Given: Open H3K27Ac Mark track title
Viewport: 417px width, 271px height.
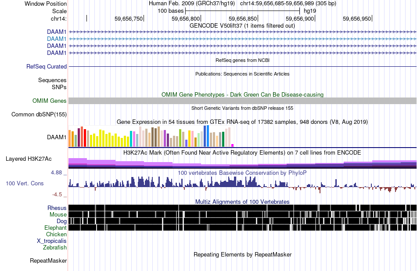Looking at the screenshot, I should tap(242, 153).
